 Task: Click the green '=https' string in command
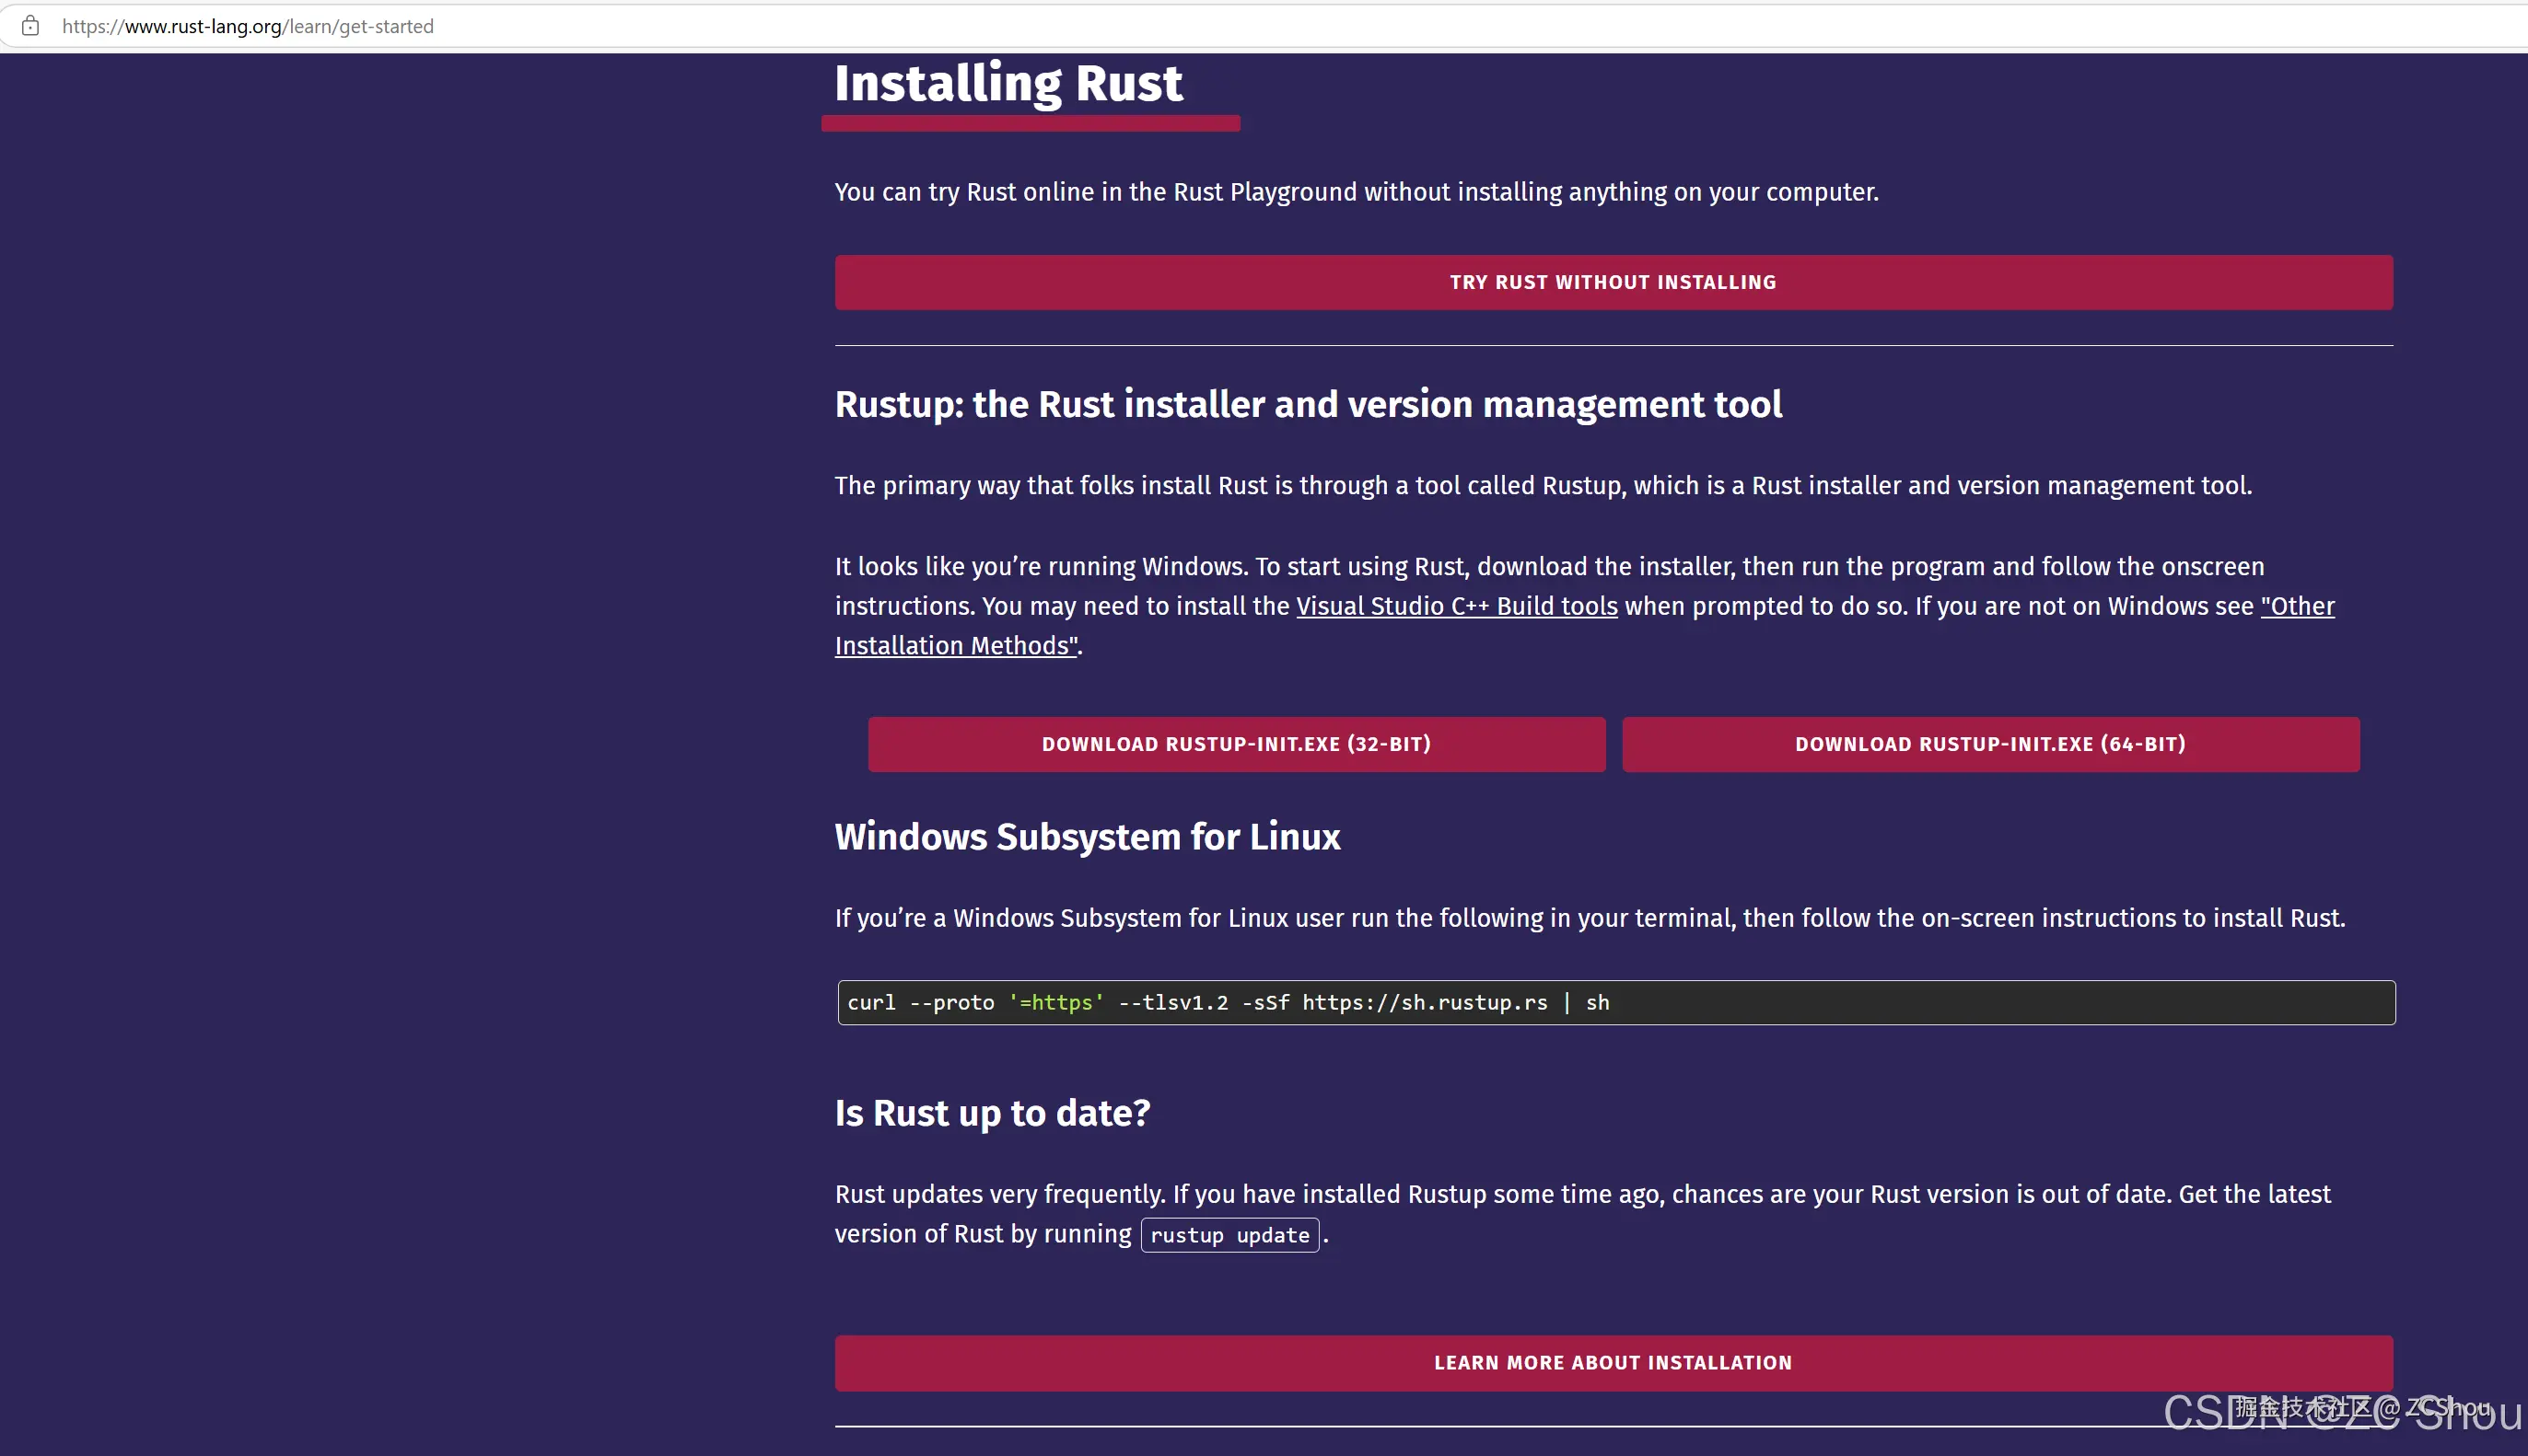coord(1056,1003)
